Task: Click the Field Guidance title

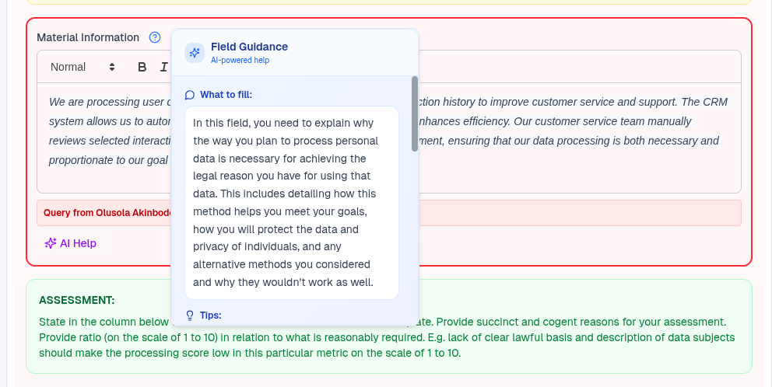Action: (249, 47)
